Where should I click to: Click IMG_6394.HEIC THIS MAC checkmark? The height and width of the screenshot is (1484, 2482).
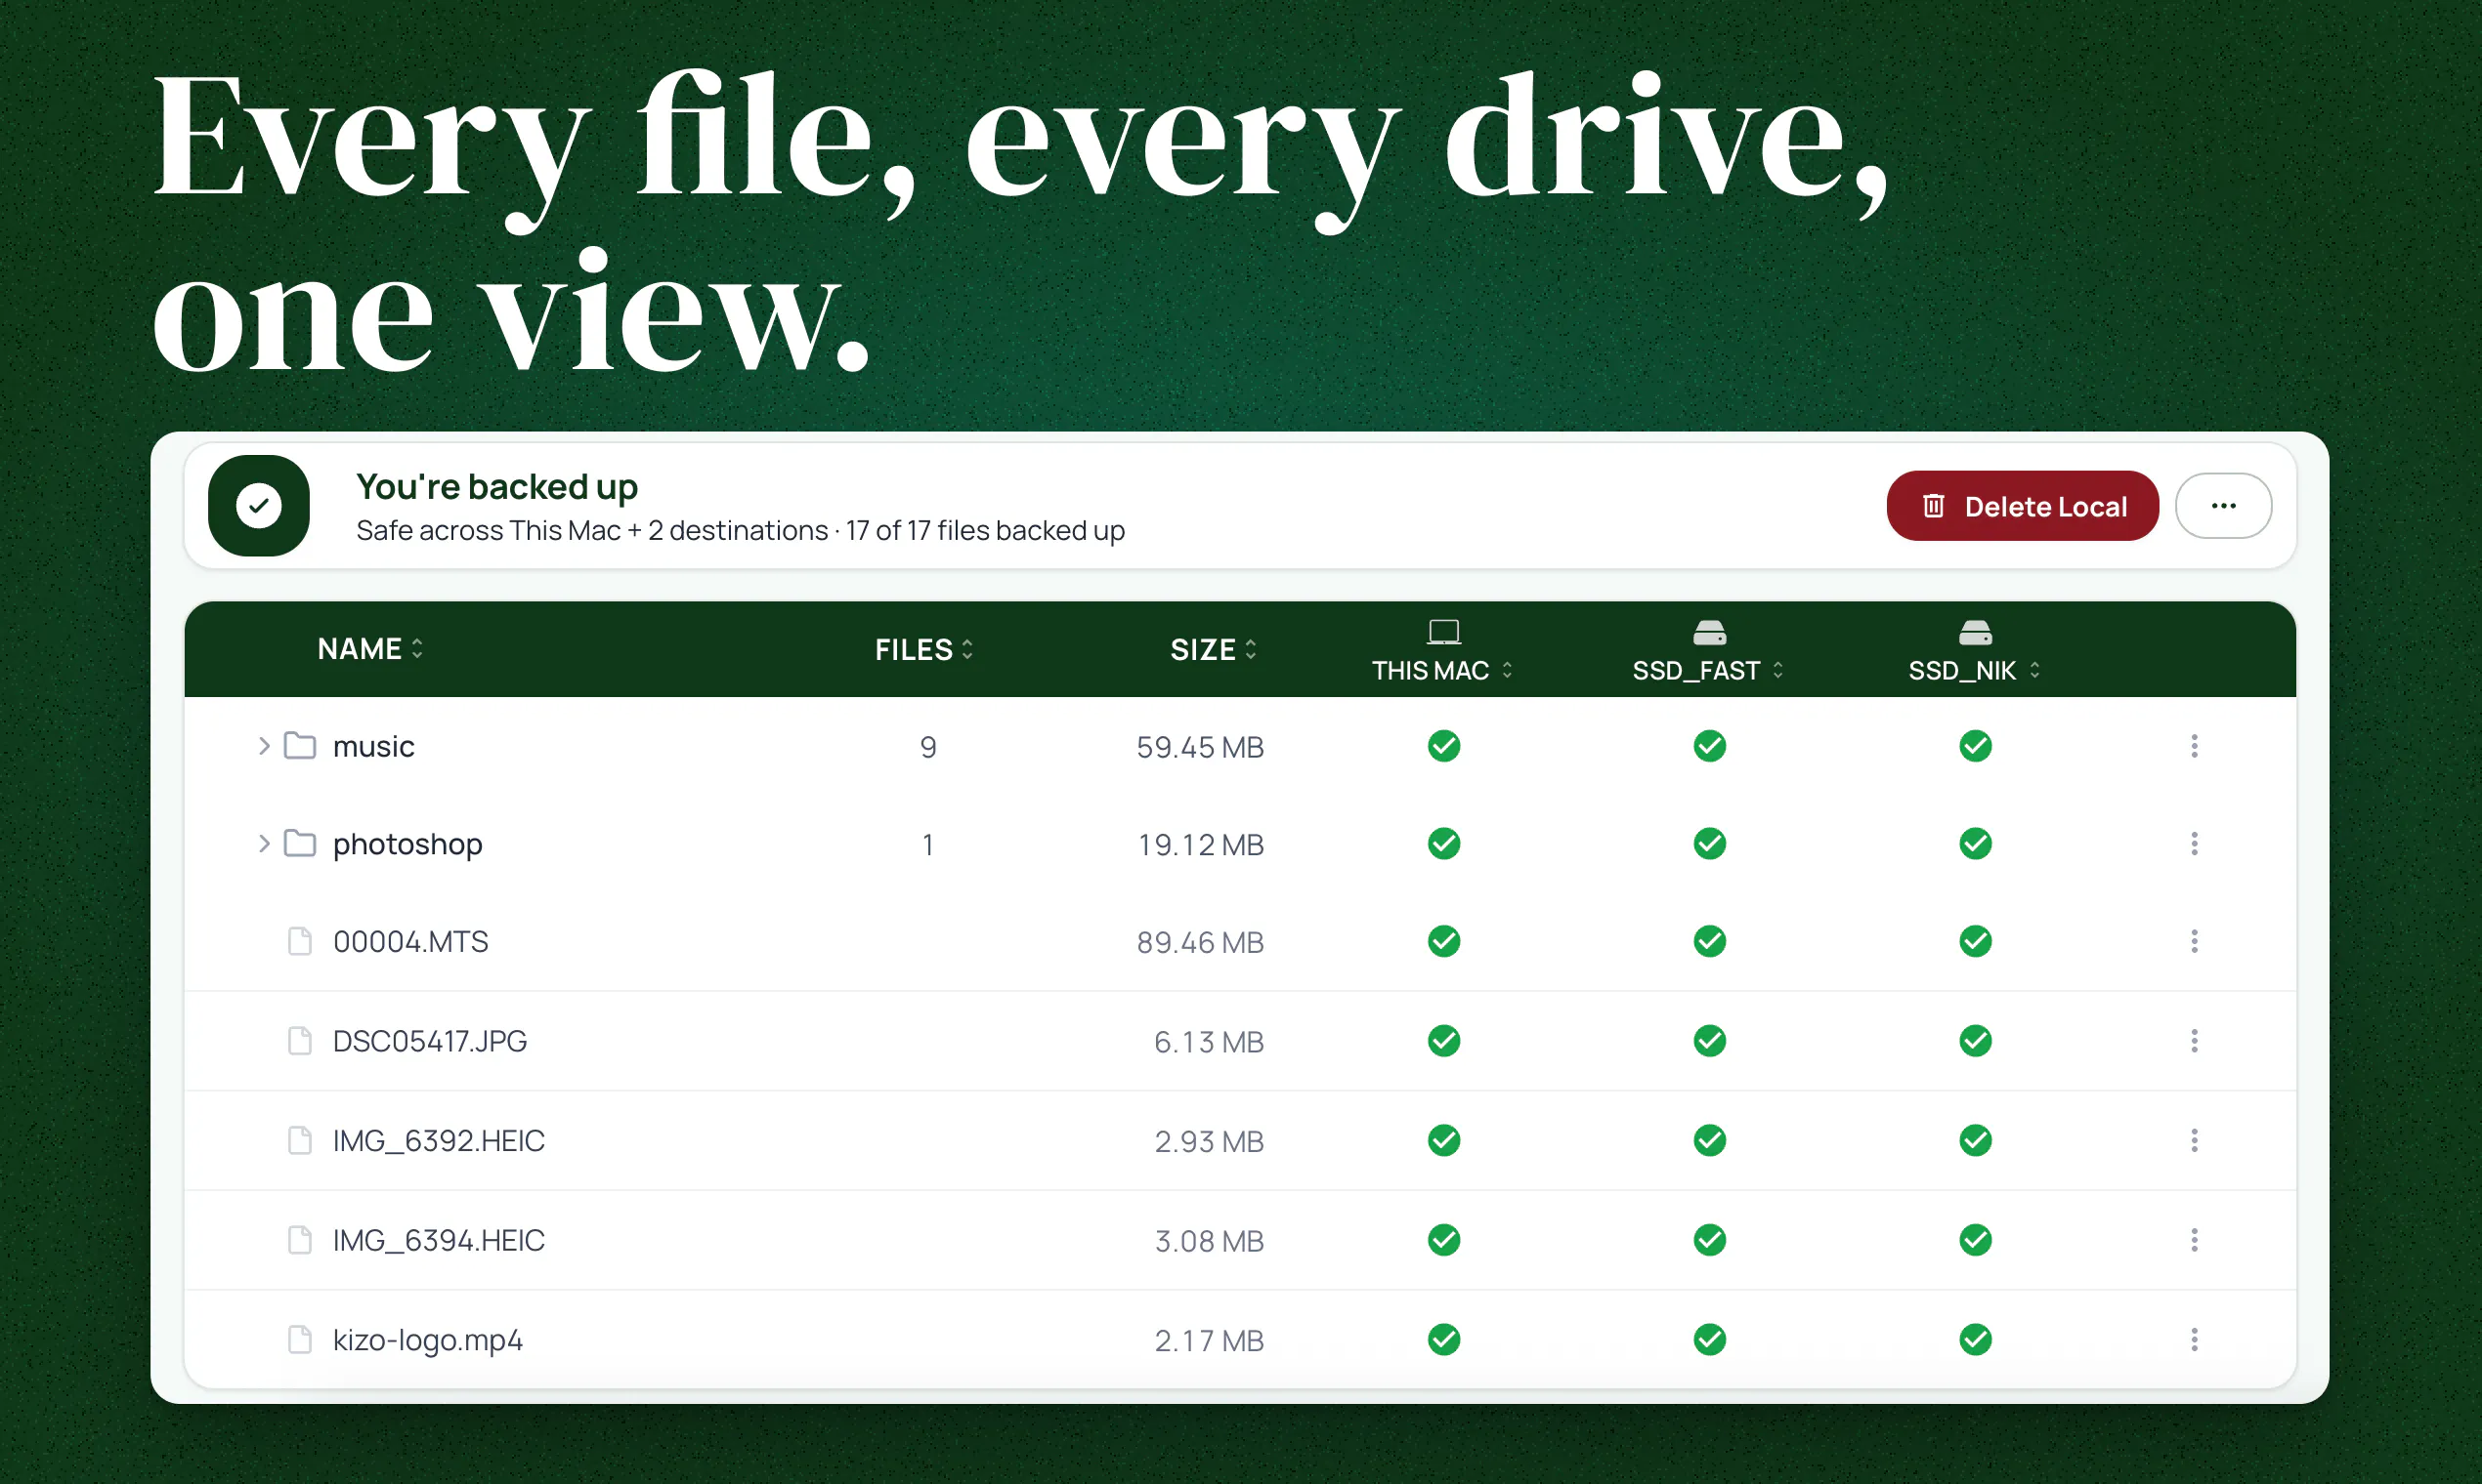pyautogui.click(x=1443, y=1241)
